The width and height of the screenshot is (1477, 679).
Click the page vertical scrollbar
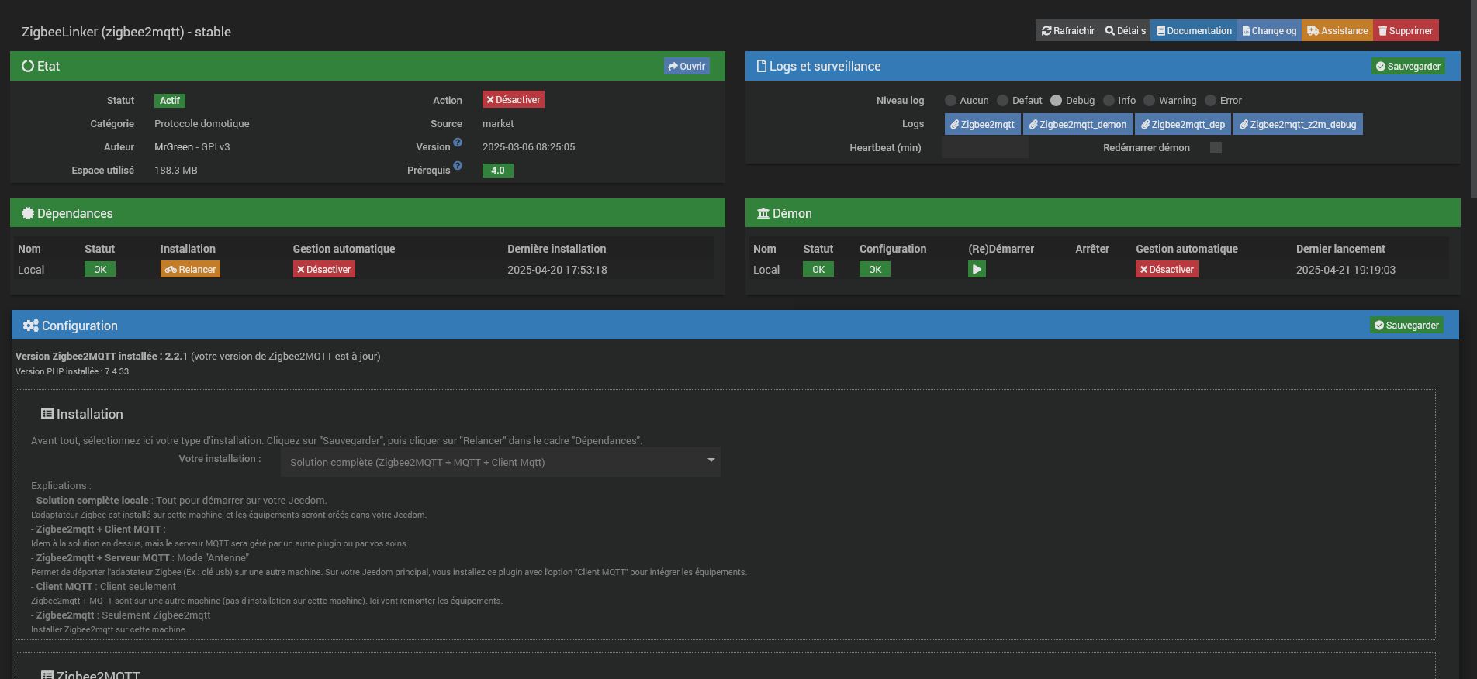[x=1473, y=98]
